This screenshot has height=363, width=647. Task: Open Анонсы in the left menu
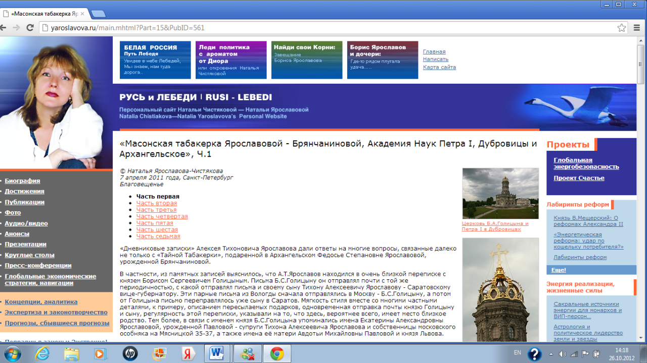pyautogui.click(x=17, y=233)
